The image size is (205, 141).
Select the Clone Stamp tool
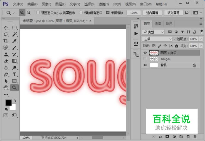tap(6, 54)
